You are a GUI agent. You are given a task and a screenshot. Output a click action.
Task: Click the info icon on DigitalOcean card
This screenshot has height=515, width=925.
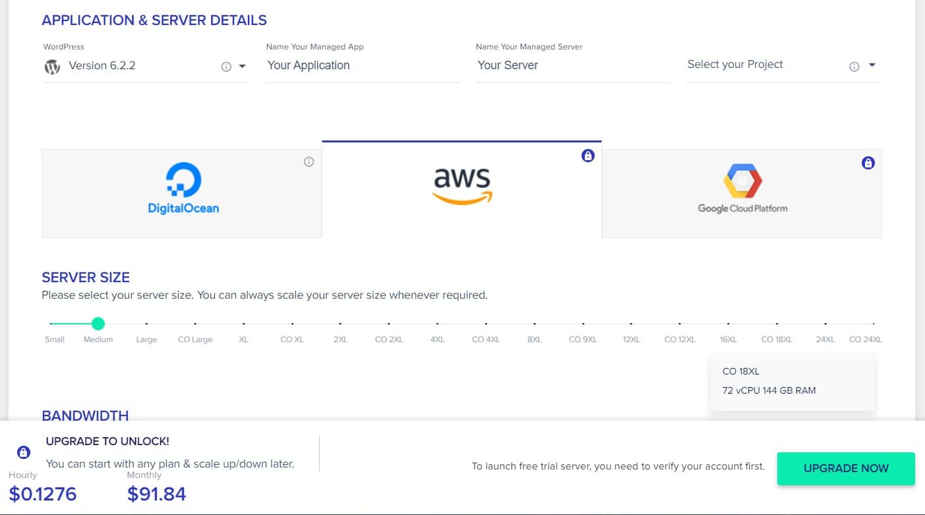click(309, 162)
